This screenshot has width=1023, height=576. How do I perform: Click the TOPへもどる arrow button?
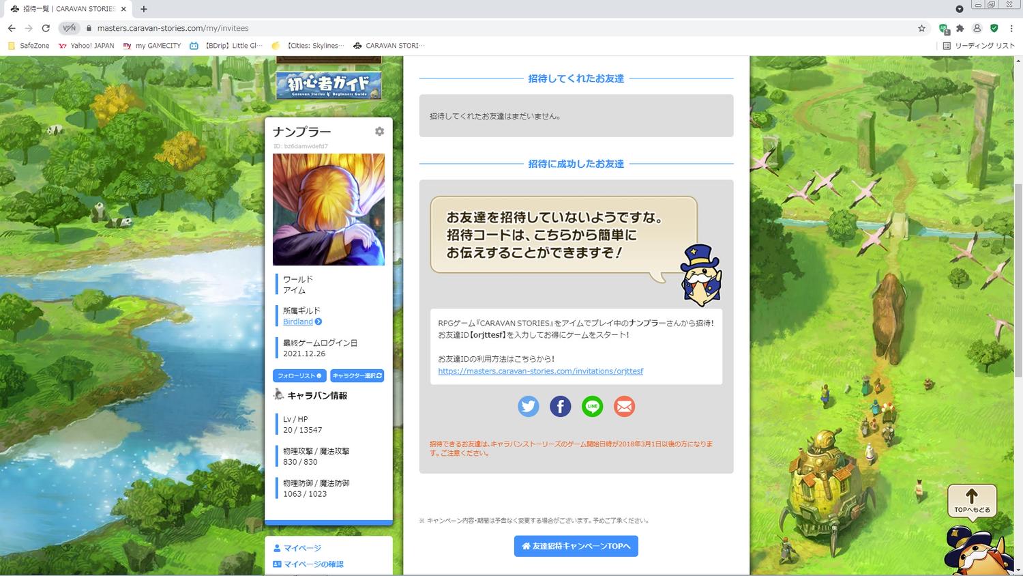click(972, 501)
